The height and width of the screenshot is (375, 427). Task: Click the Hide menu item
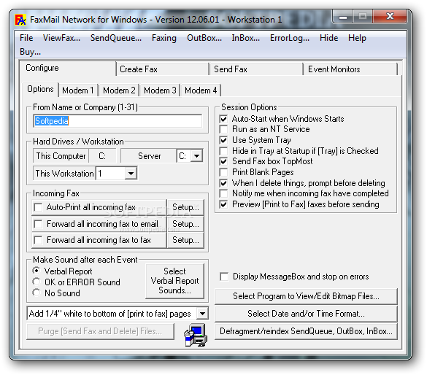(x=328, y=38)
